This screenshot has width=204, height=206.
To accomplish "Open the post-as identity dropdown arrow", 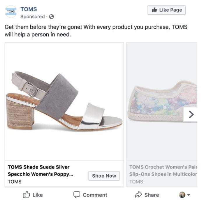I will [x=189, y=195].
